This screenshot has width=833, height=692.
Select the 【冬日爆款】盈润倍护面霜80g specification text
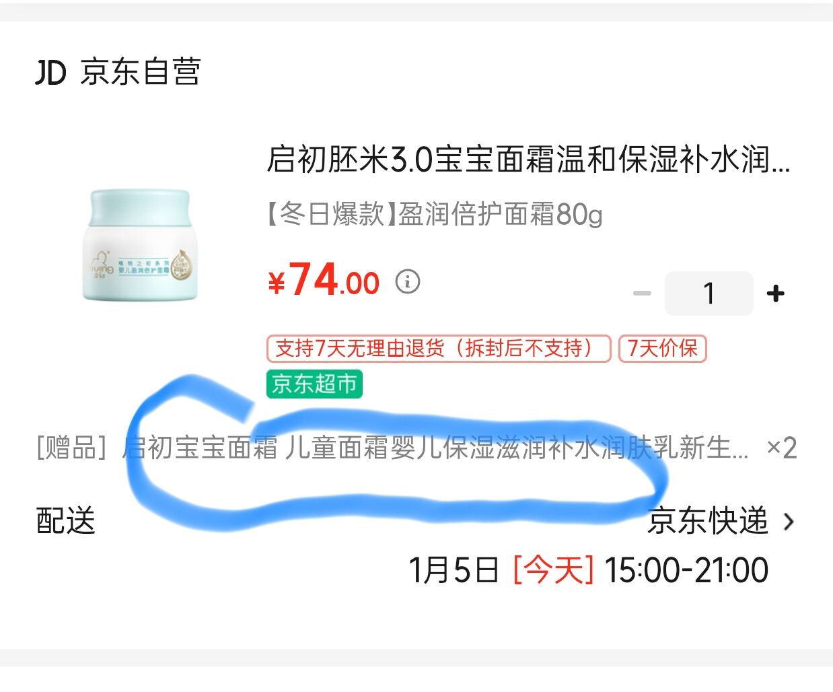point(435,214)
